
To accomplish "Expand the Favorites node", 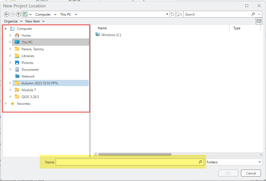I will [6, 103].
